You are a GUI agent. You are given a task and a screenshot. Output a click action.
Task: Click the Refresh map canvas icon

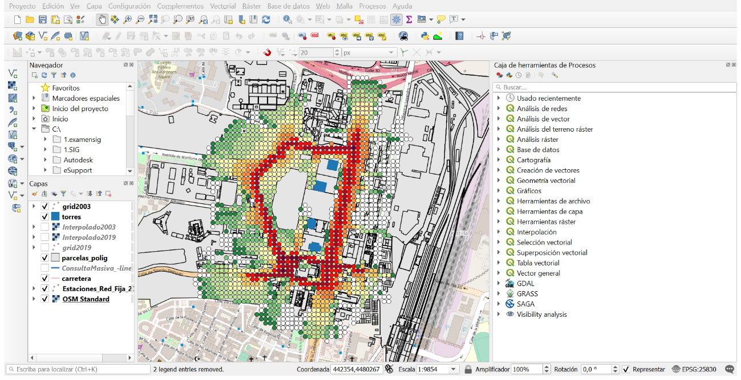pos(266,19)
